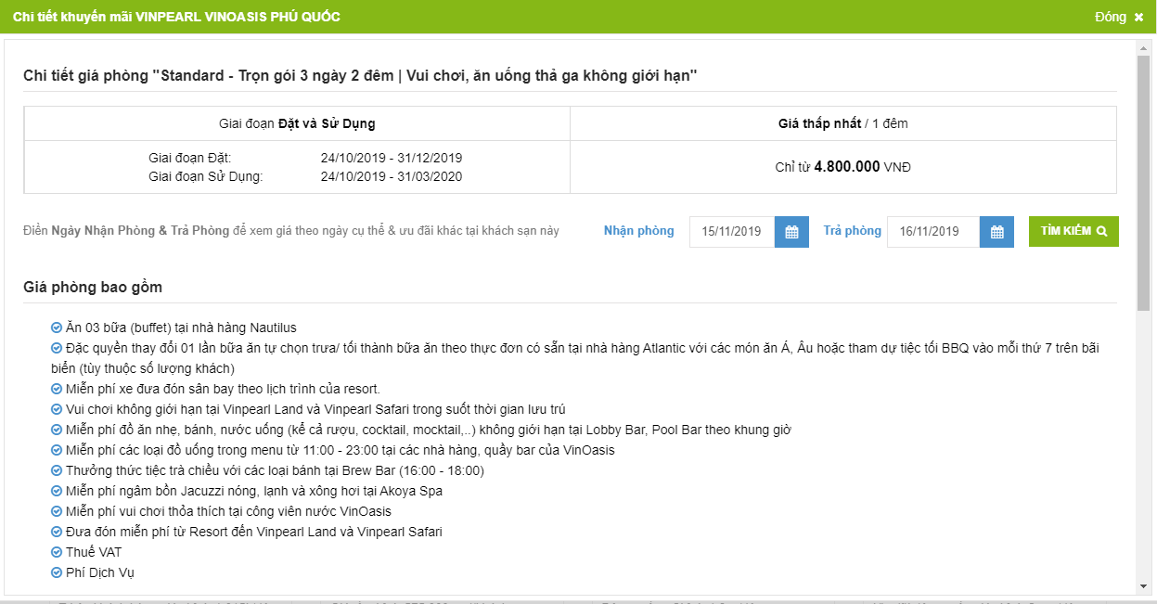Screen dimensions: 1157x604
Task: Click check icon beside Vinpearl Safari shuttle line
Action: [57, 532]
